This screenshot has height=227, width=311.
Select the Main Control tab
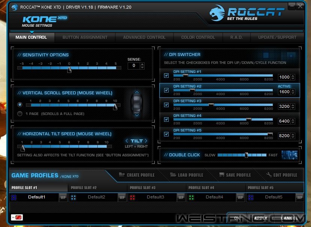pos(32,37)
